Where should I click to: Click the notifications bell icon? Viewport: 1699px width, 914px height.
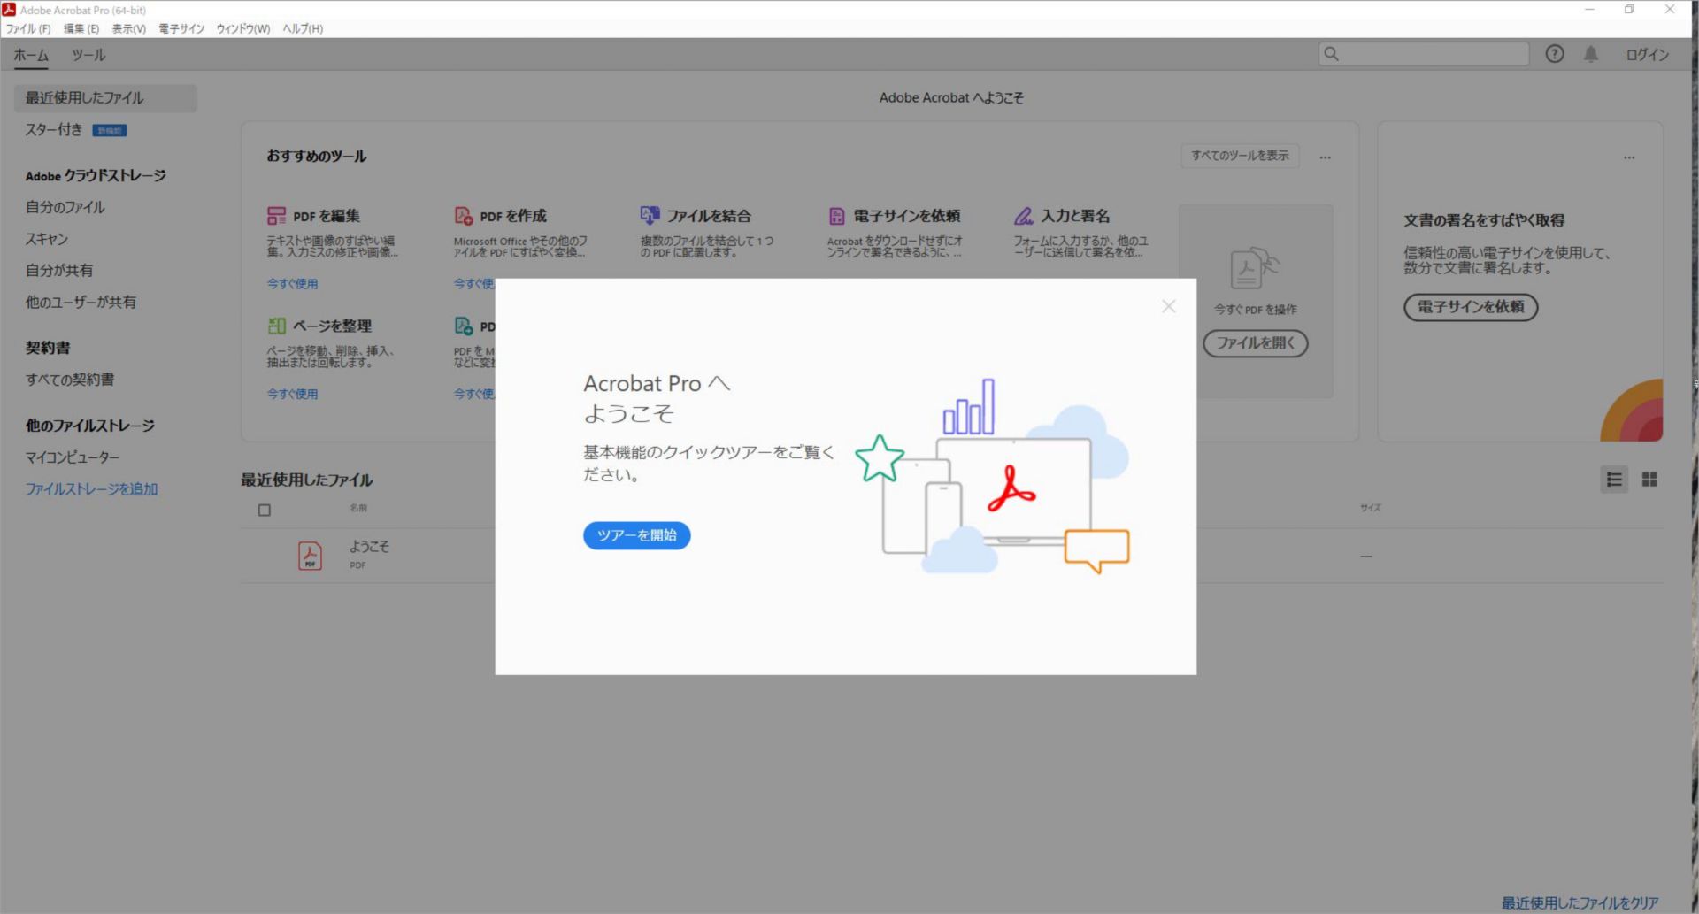[1591, 54]
